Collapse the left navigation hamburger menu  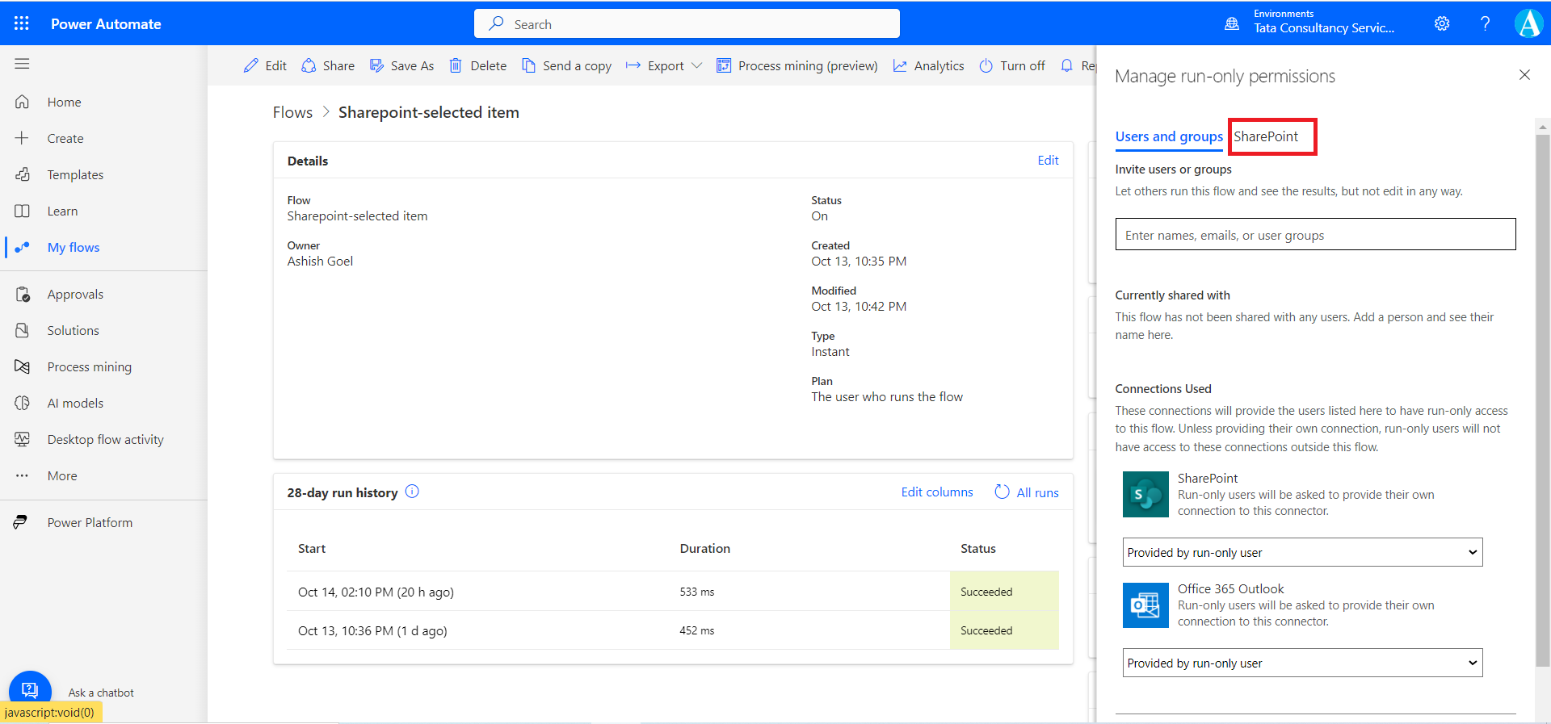point(22,64)
